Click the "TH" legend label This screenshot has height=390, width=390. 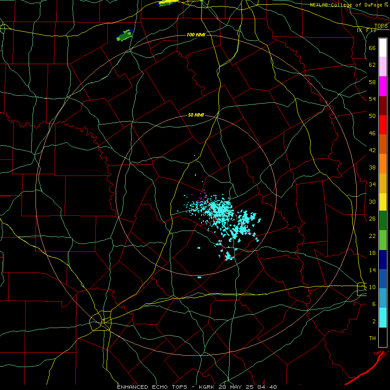(x=372, y=338)
